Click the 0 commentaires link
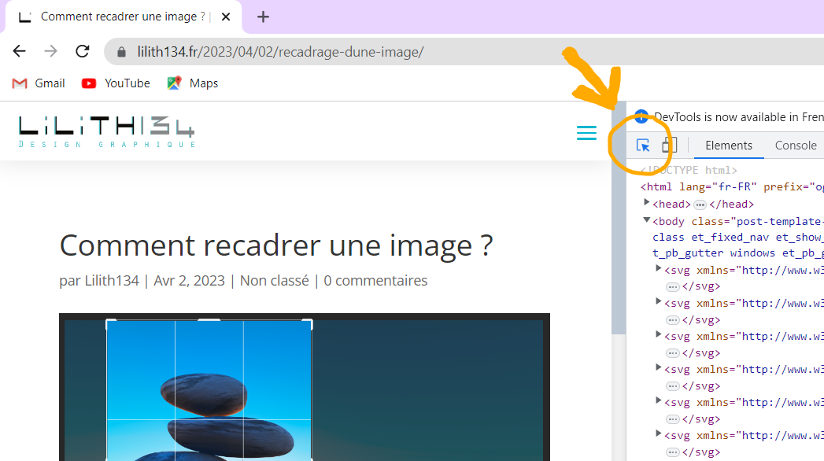 (375, 281)
